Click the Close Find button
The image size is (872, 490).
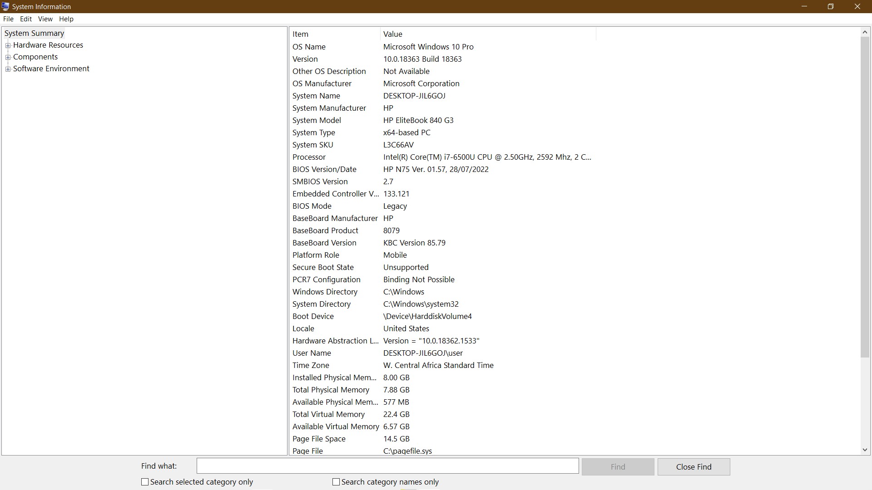694,466
